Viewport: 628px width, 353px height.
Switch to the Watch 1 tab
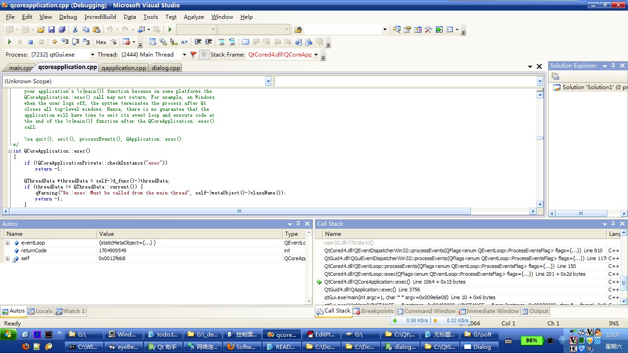click(x=70, y=311)
